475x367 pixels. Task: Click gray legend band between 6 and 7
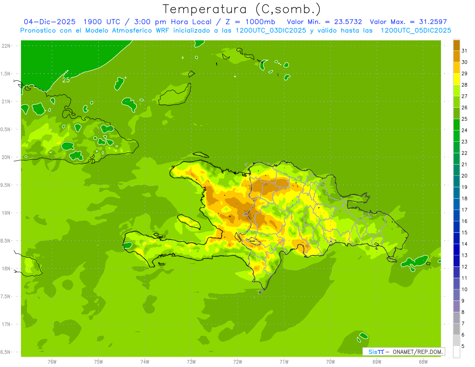pos(456,329)
